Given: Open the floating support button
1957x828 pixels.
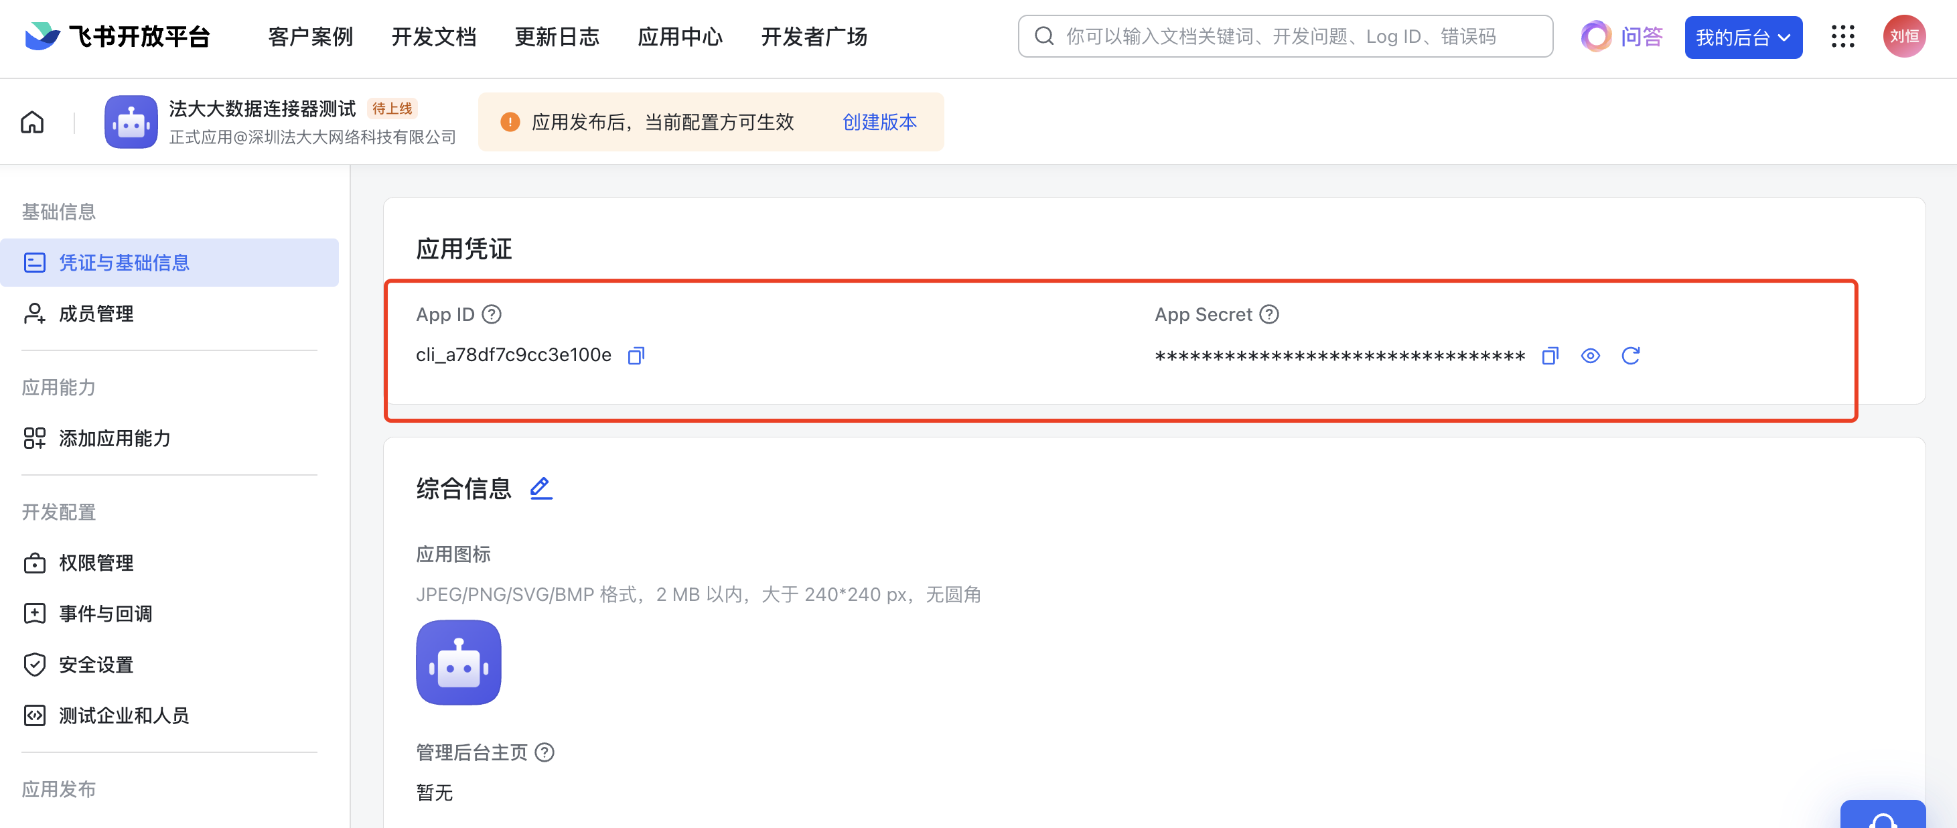Looking at the screenshot, I should [1883, 815].
